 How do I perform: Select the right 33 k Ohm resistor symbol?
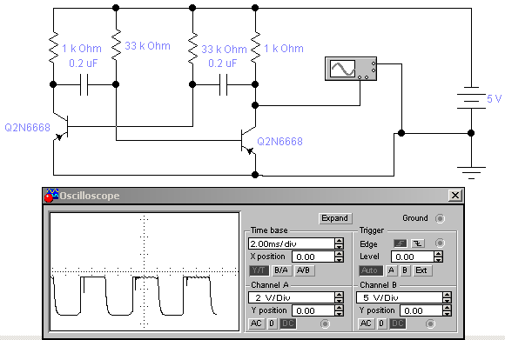(192, 47)
